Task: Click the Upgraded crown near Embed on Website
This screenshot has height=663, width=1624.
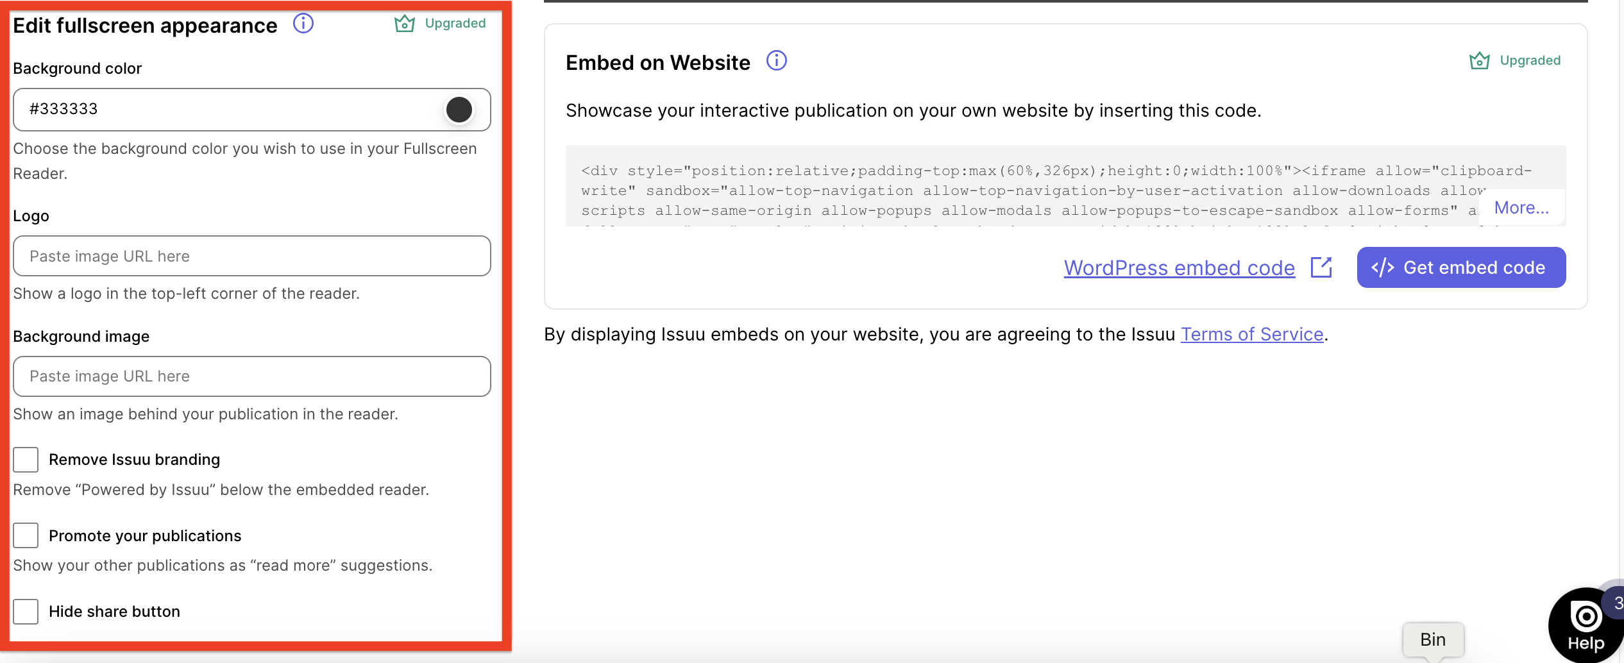Action: 1480,60
